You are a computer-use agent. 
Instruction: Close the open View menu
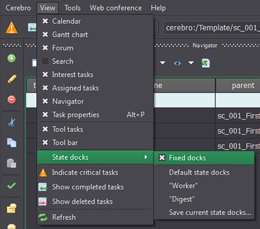47,8
